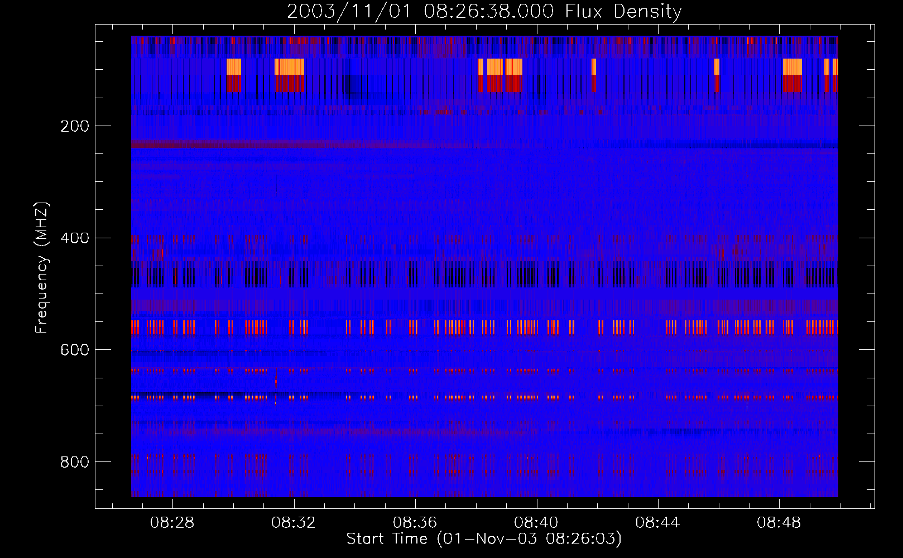Click the 800 frequency tick label
This screenshot has height=558, width=903.
[x=75, y=462]
